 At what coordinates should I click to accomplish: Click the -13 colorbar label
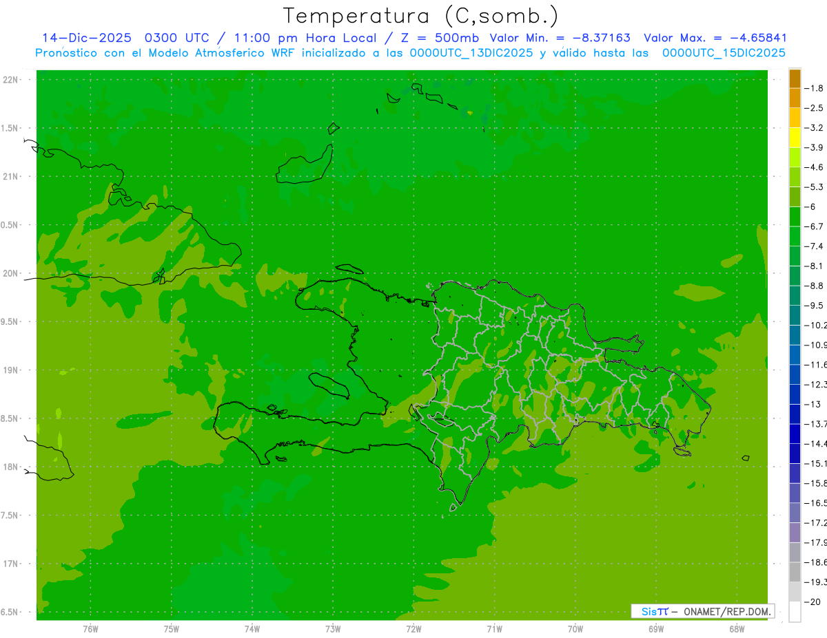pos(813,404)
